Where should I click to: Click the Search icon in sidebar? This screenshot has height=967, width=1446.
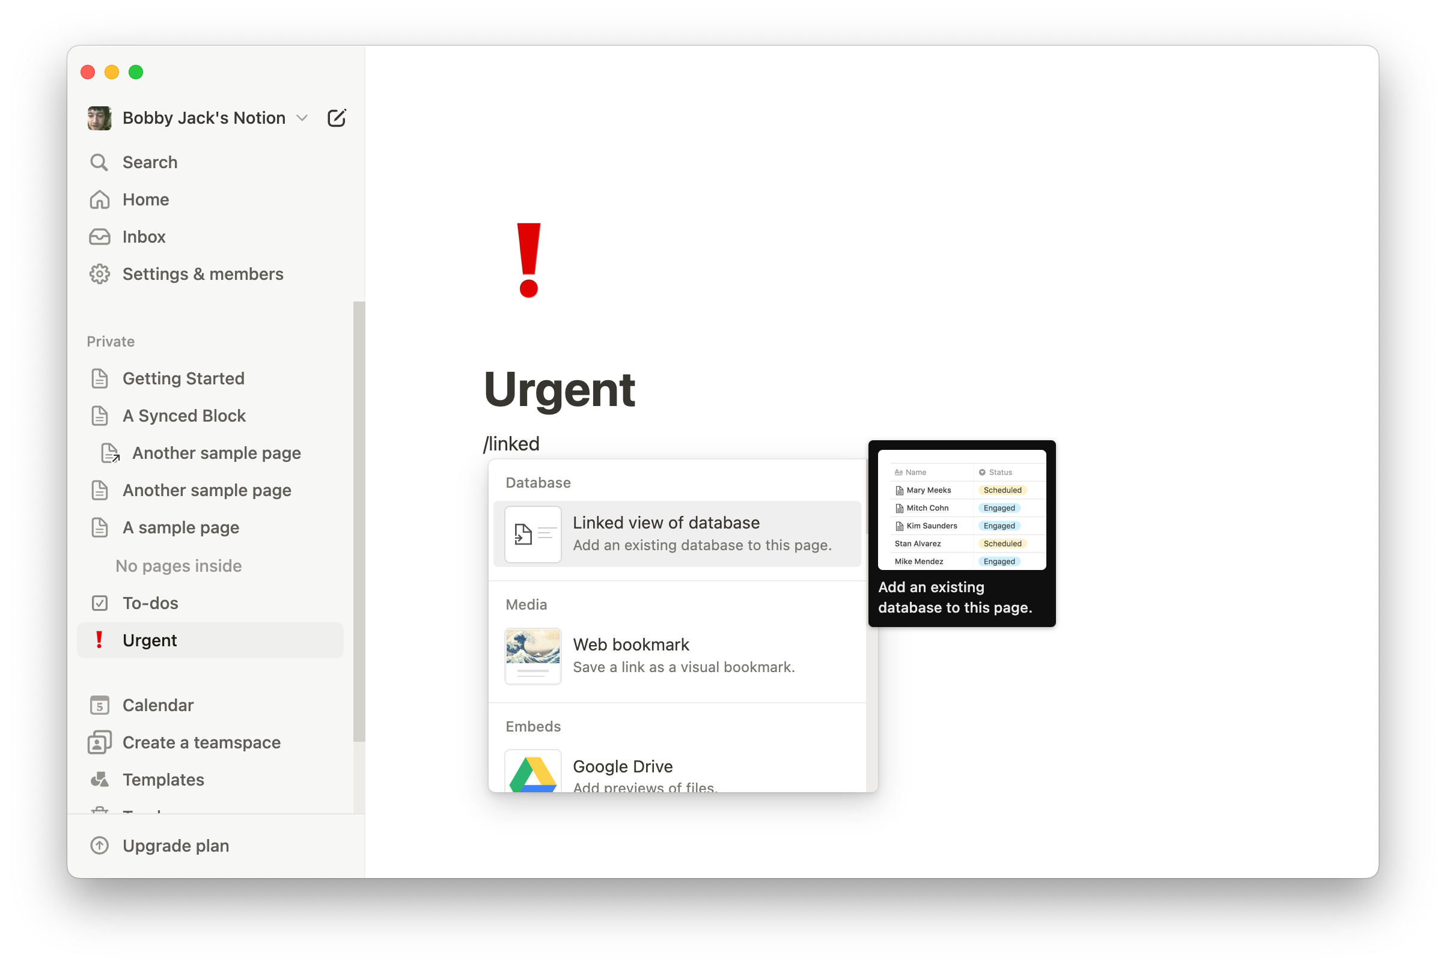(102, 162)
